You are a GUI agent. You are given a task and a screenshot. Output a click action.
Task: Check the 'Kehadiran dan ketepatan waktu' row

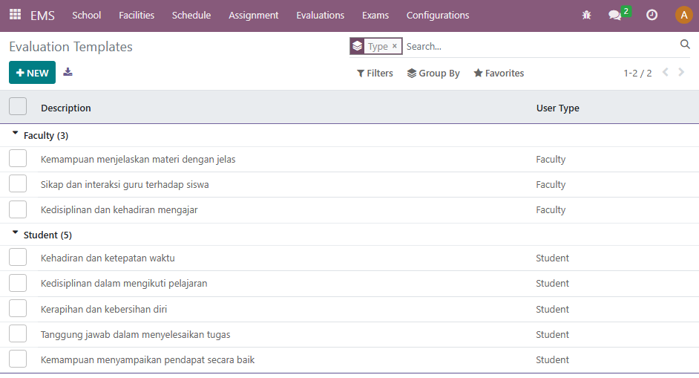click(18, 258)
